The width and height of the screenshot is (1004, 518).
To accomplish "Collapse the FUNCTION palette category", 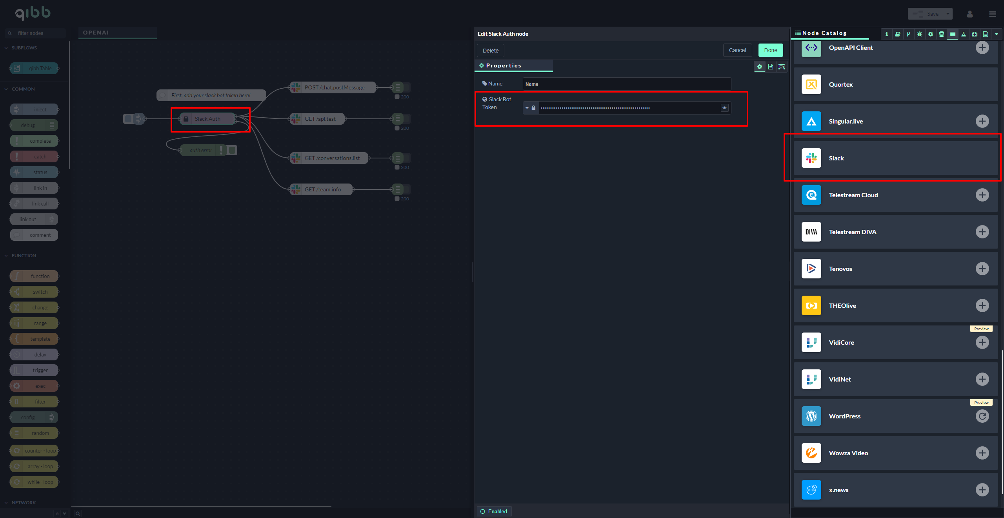I will pos(24,256).
